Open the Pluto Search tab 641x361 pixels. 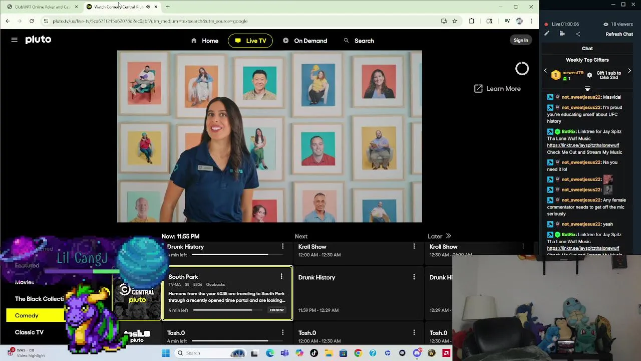(359, 41)
